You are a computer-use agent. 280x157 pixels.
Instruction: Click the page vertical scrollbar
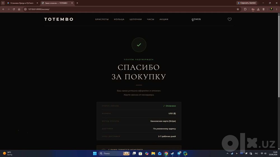(279, 56)
